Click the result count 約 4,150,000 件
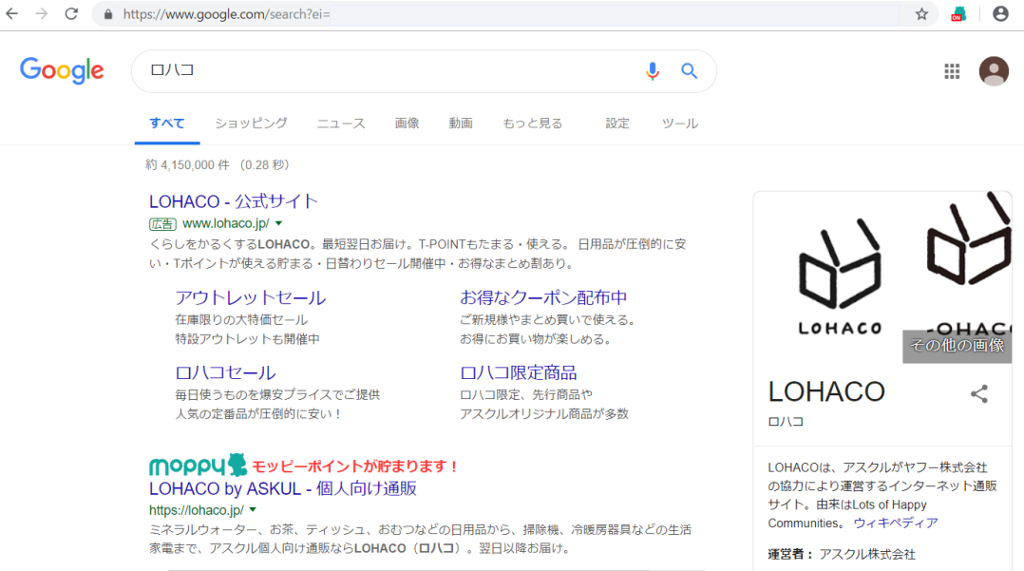The height and width of the screenshot is (571, 1024). (x=187, y=165)
